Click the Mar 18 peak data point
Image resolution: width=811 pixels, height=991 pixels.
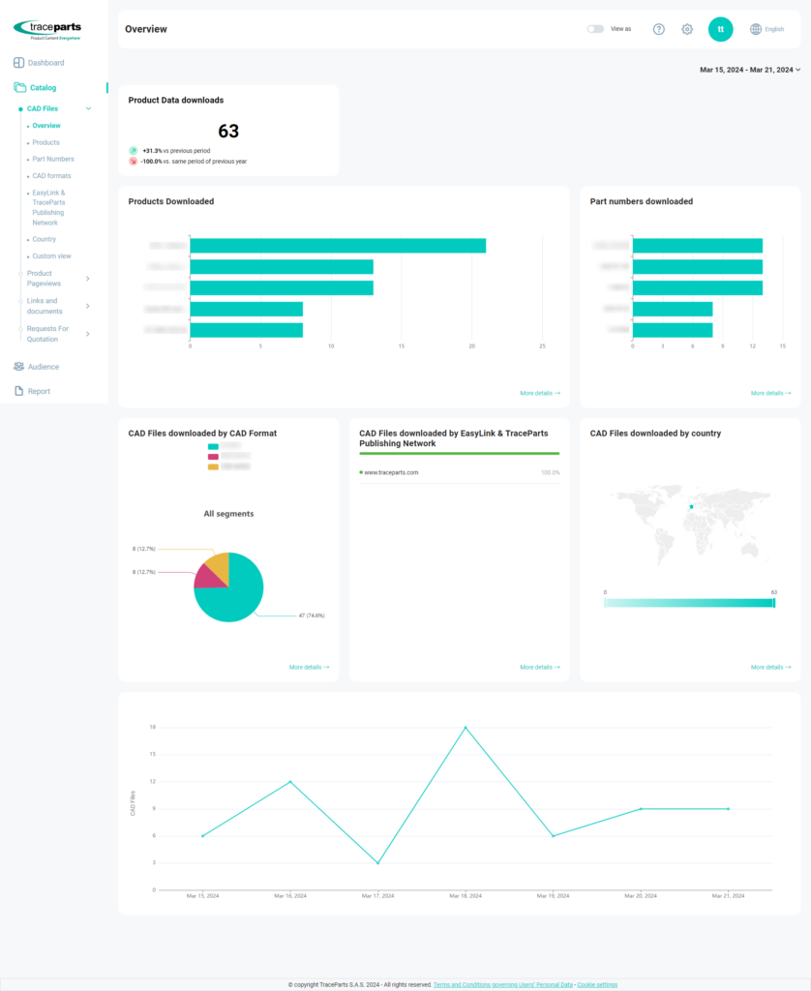click(x=466, y=727)
